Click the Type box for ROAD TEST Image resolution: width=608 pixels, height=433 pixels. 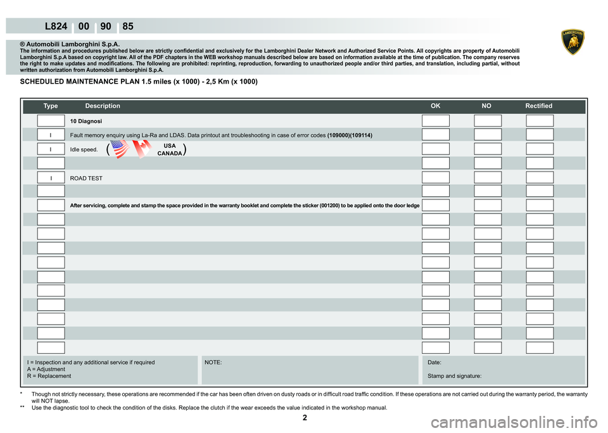pyautogui.click(x=51, y=177)
